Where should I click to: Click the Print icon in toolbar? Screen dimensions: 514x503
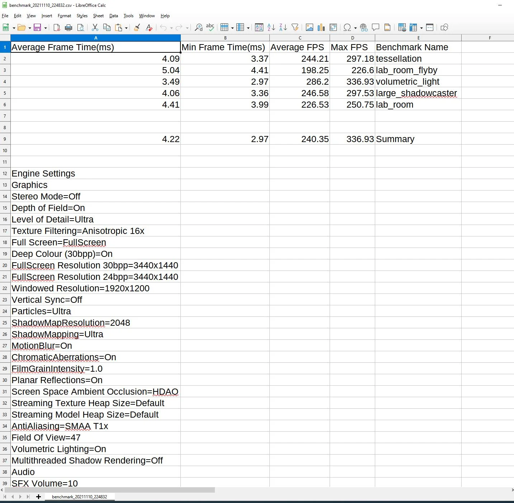pos(69,27)
